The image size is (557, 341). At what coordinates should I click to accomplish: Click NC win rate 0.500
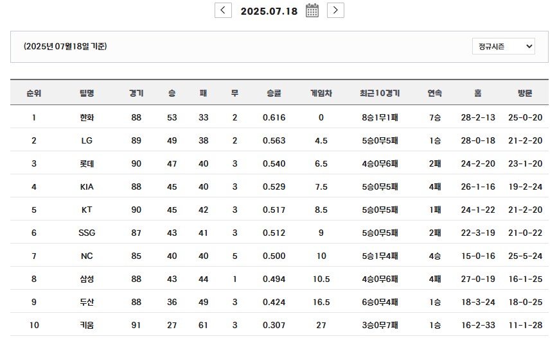tap(274, 256)
